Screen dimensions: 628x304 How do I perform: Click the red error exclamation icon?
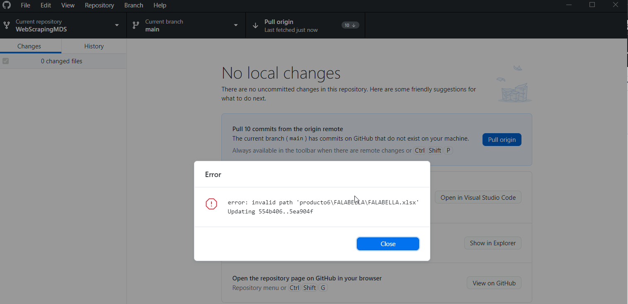(211, 204)
